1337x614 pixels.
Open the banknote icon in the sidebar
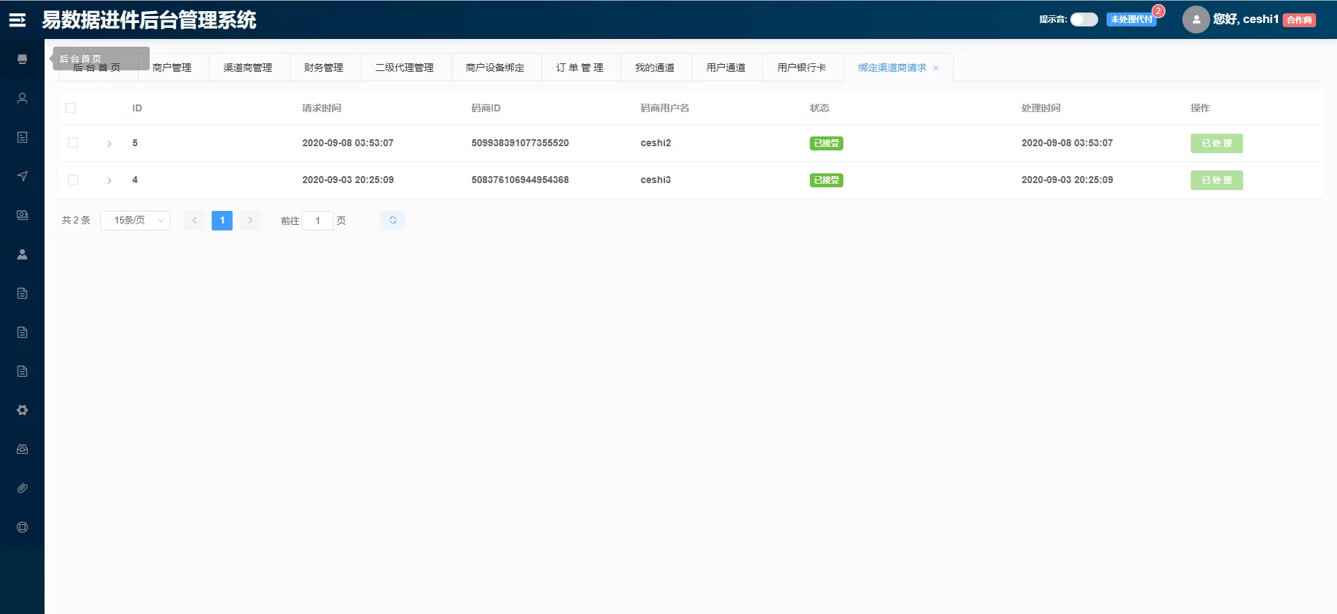(22, 215)
